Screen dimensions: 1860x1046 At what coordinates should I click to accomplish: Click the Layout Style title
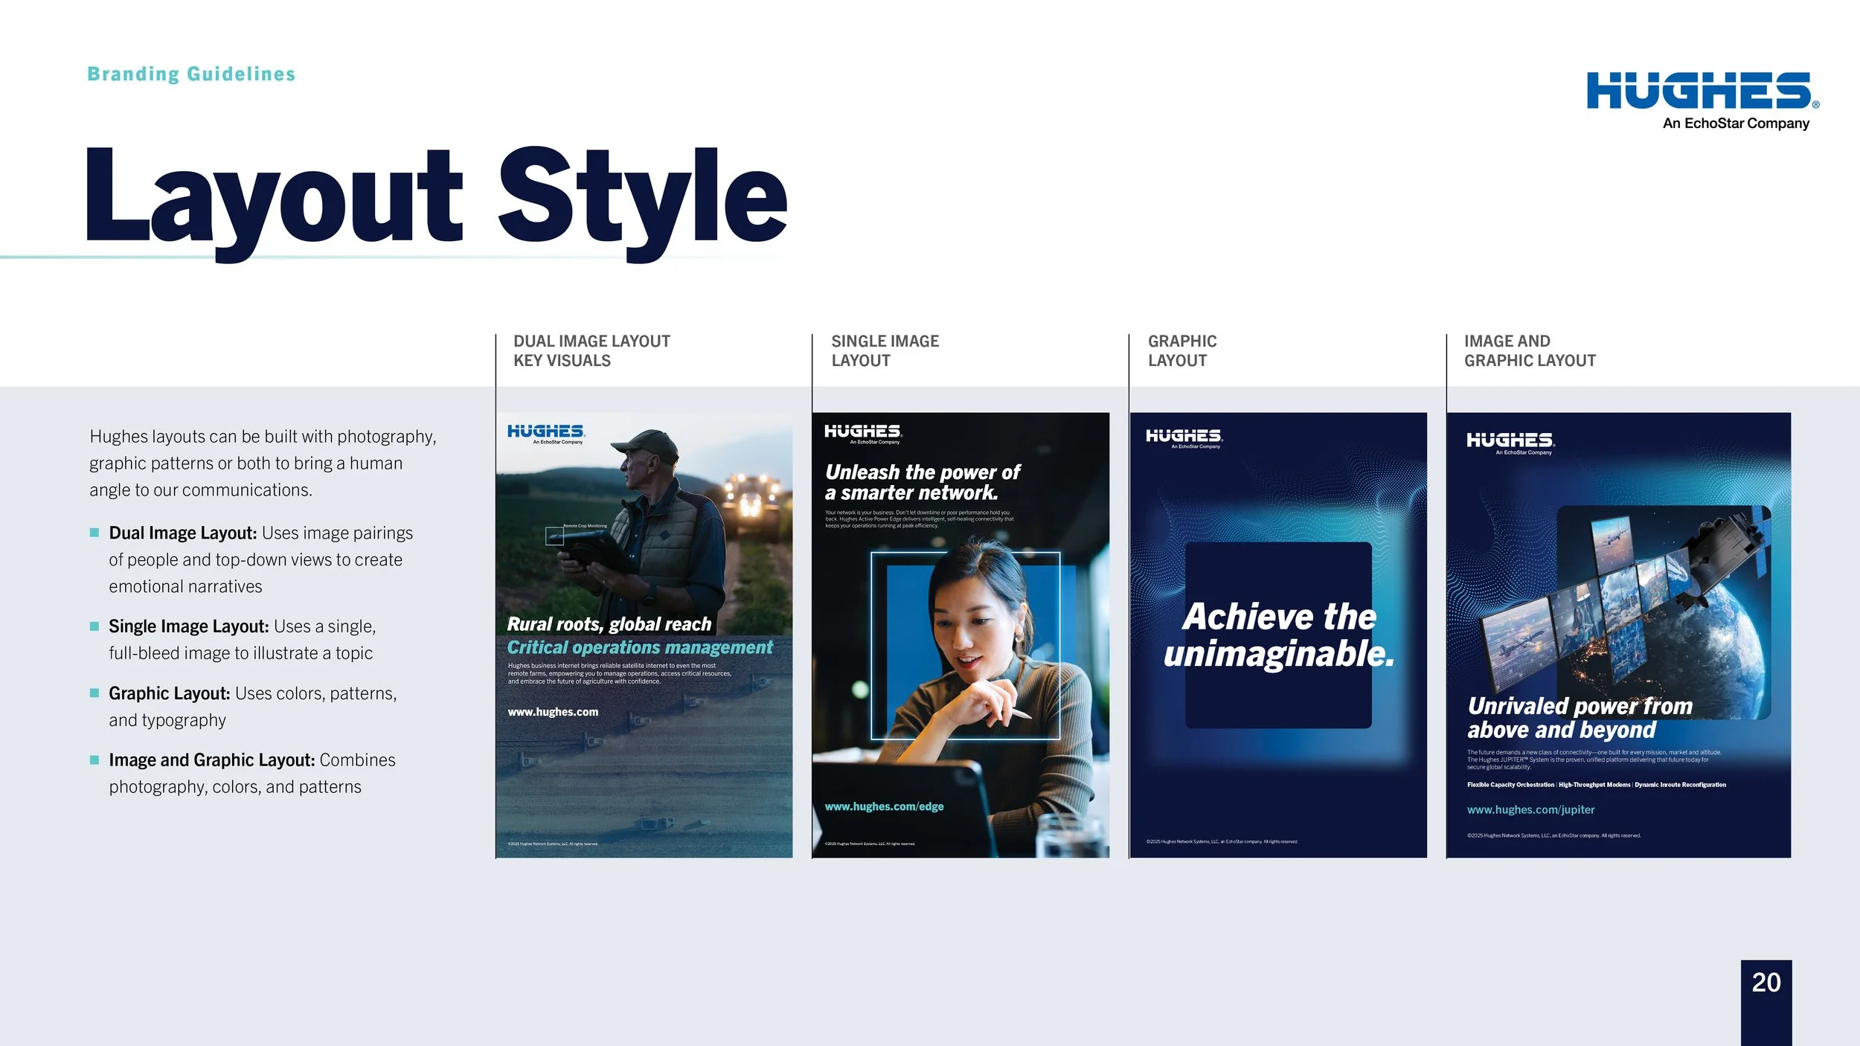(436, 197)
